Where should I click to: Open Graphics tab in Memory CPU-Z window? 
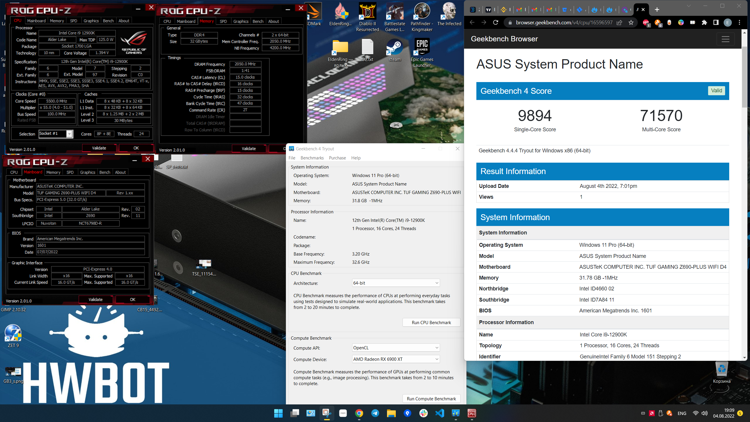click(x=241, y=21)
